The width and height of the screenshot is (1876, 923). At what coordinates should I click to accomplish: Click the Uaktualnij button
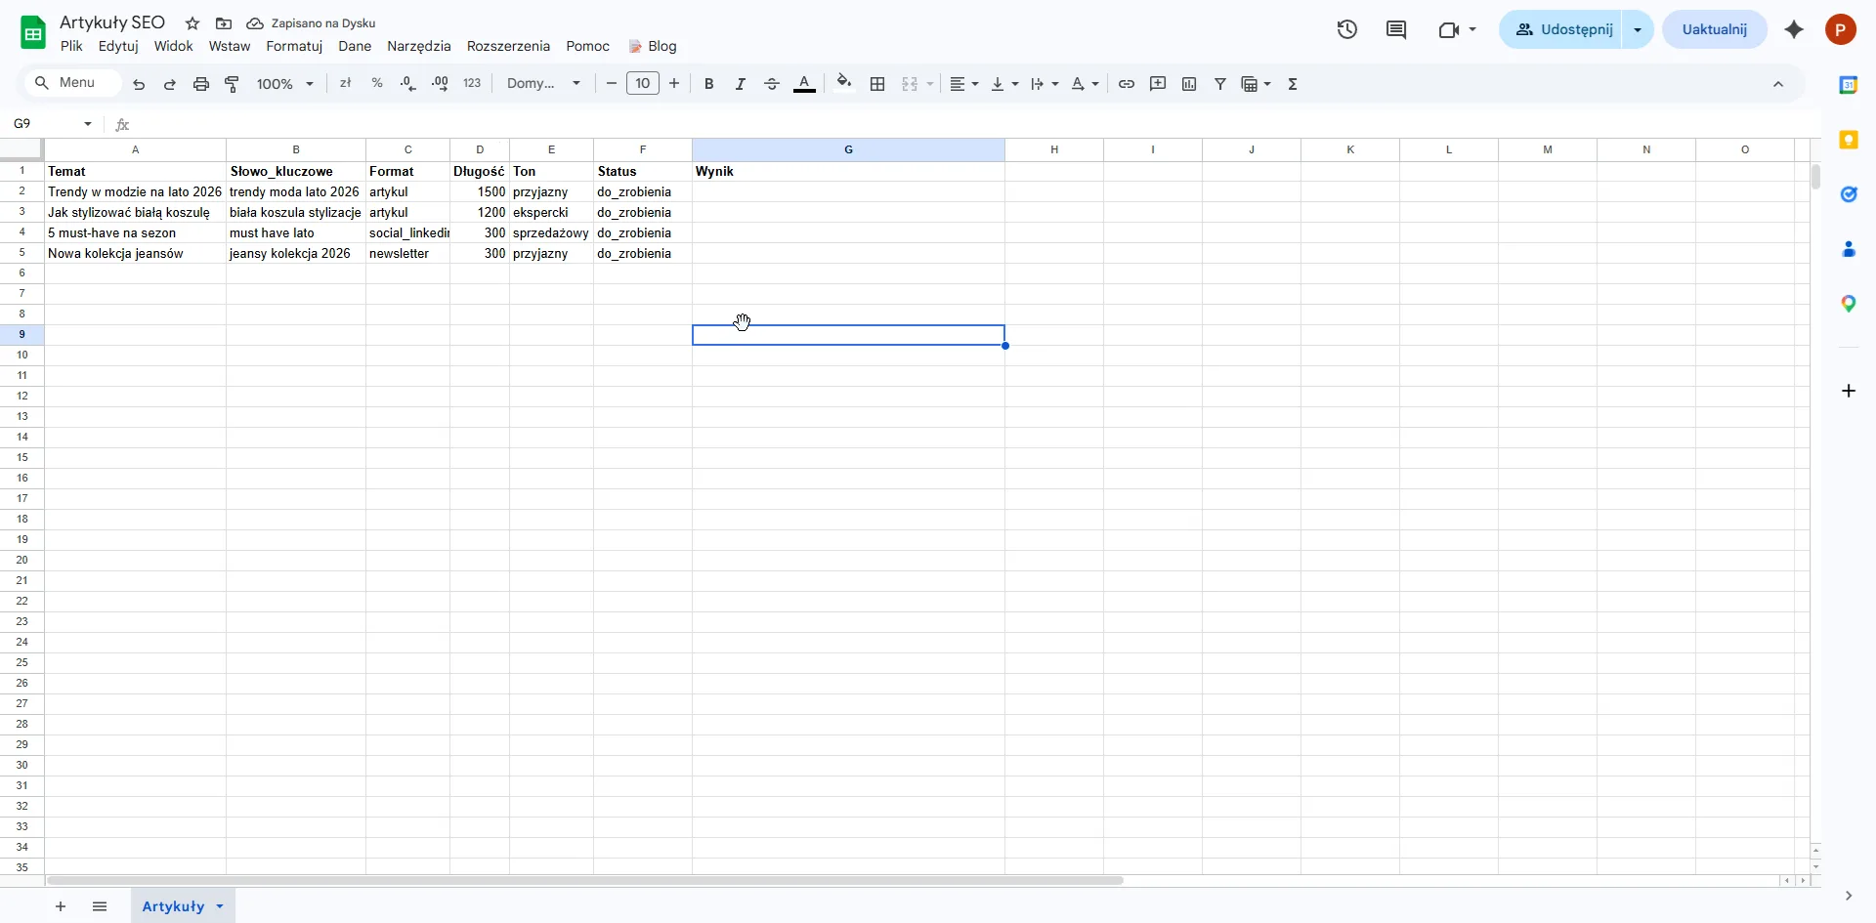[1715, 29]
